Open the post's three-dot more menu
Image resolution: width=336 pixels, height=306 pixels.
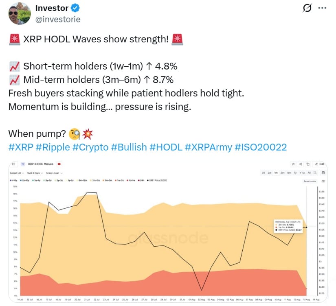point(322,8)
